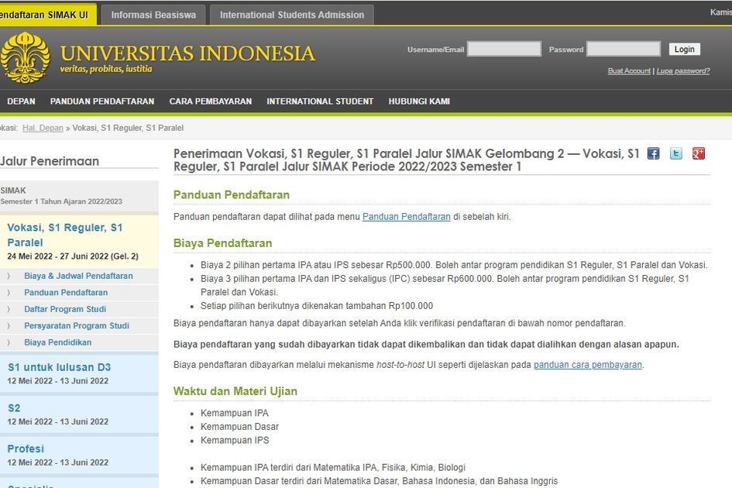Screen dimensions: 732x488
Task: Open INTERNATIONAL STUDENT navigation menu
Action: 320,101
